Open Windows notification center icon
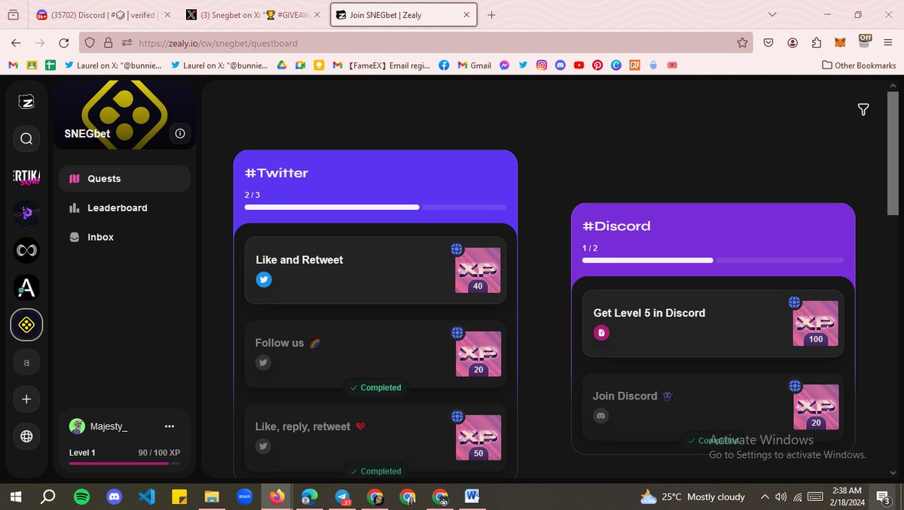 [884, 496]
